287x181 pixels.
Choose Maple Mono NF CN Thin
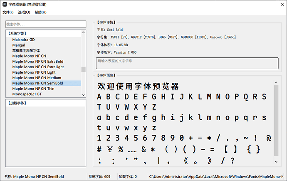pyautogui.click(x=33, y=88)
